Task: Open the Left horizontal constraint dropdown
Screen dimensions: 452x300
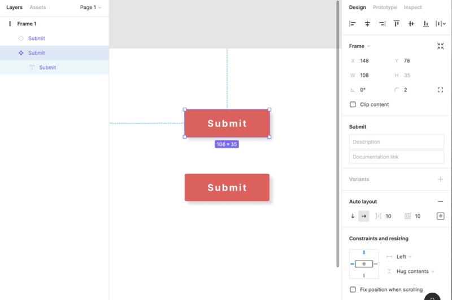Action: pos(403,257)
